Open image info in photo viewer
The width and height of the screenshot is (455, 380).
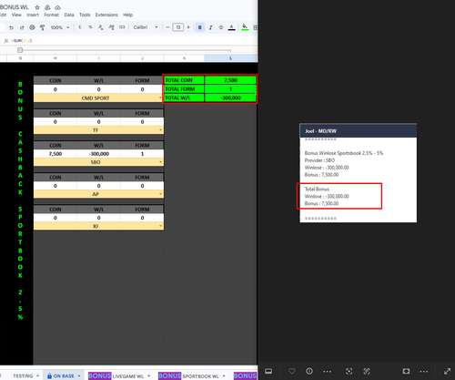[x=309, y=371]
